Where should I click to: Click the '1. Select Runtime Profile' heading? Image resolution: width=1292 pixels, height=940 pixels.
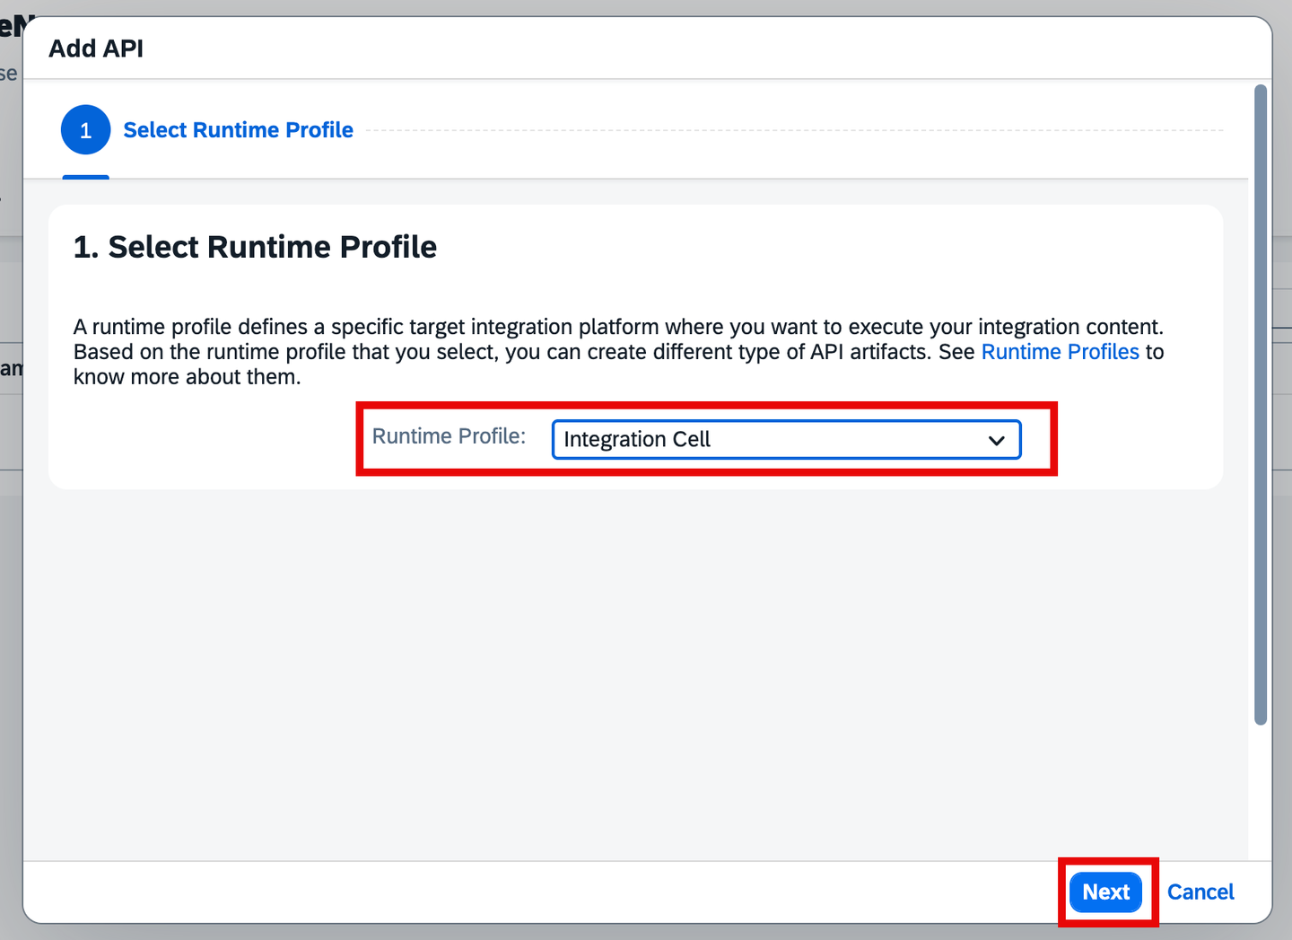click(x=255, y=247)
